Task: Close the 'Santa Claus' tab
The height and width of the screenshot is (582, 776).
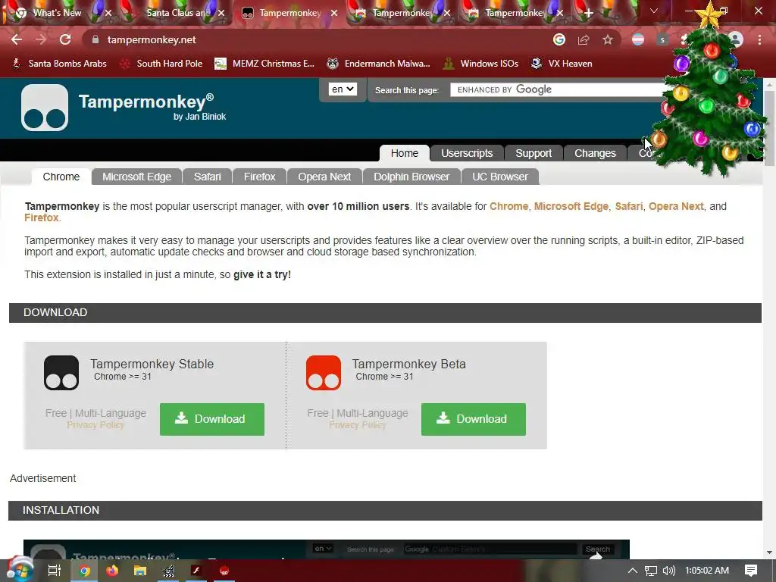Action: pos(221,13)
